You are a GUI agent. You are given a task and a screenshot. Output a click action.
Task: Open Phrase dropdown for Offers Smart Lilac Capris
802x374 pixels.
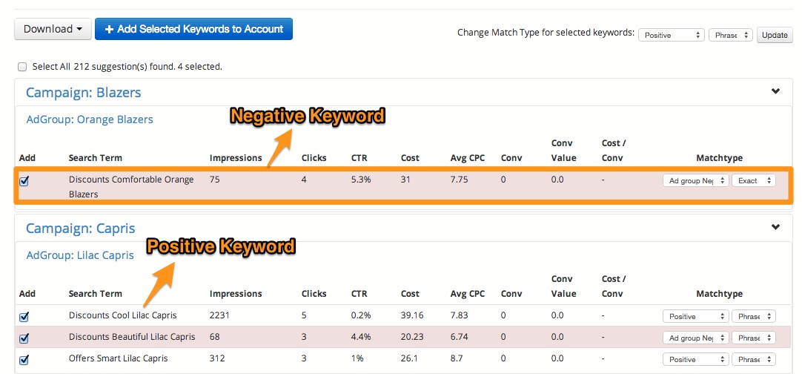753,359
